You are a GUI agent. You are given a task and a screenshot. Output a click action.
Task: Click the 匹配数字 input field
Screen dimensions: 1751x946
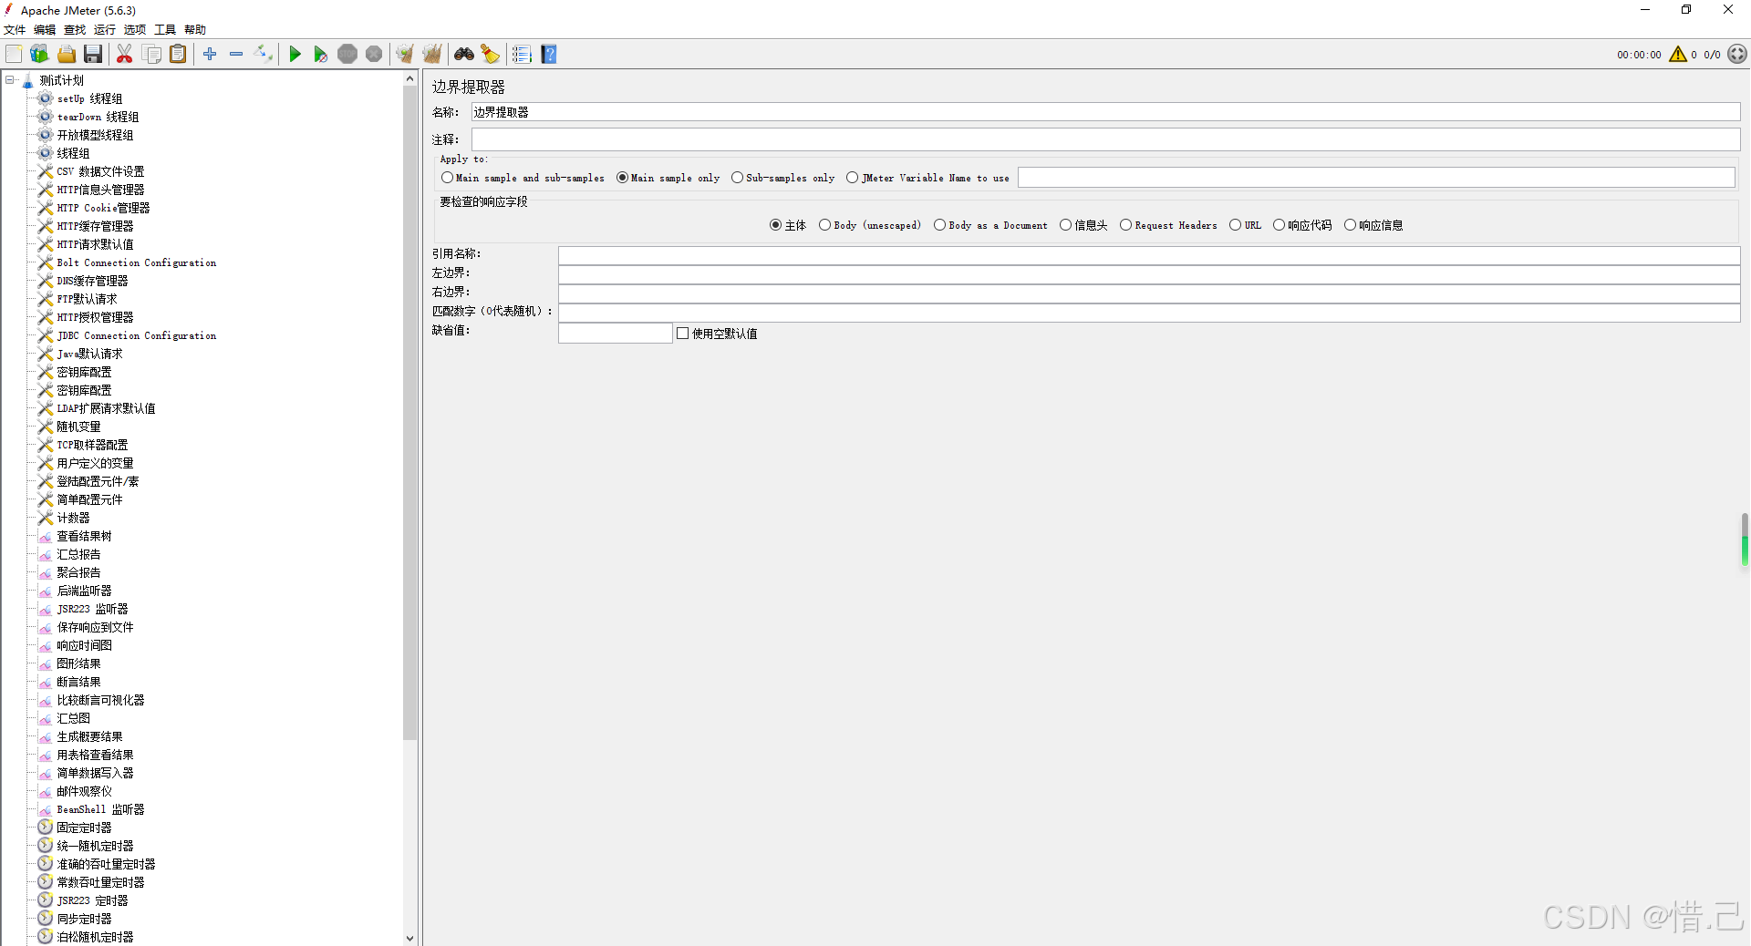coord(1149,313)
